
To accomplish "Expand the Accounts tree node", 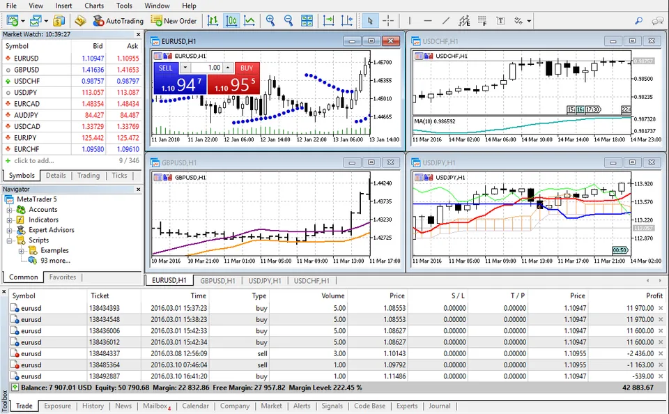I will 9,210.
